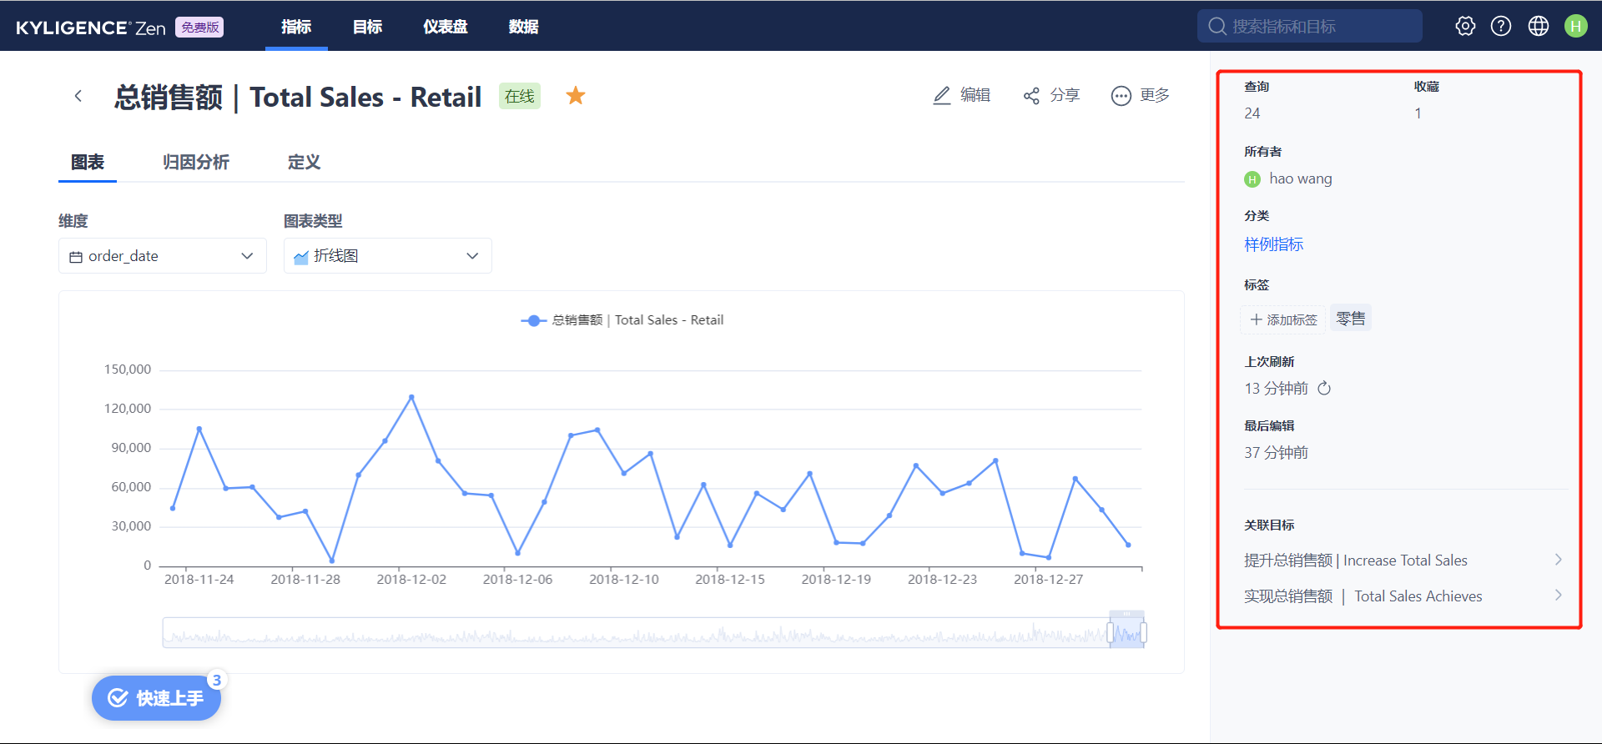Click the query count value 24
This screenshot has width=1602, height=744.
(x=1252, y=113)
